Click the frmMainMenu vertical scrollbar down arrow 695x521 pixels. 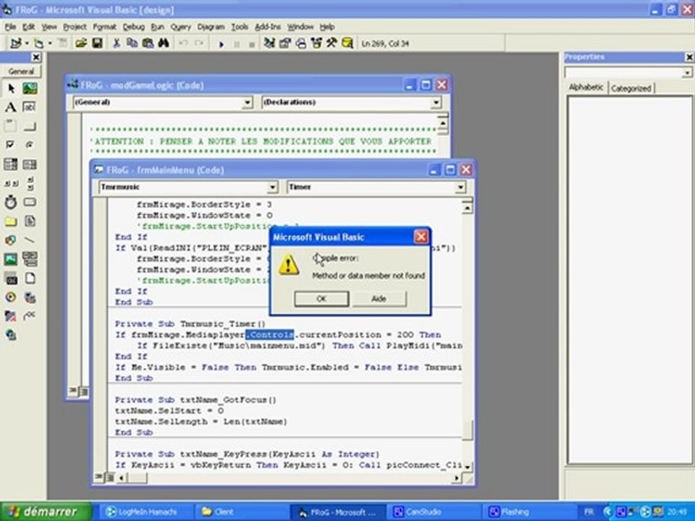click(x=467, y=467)
